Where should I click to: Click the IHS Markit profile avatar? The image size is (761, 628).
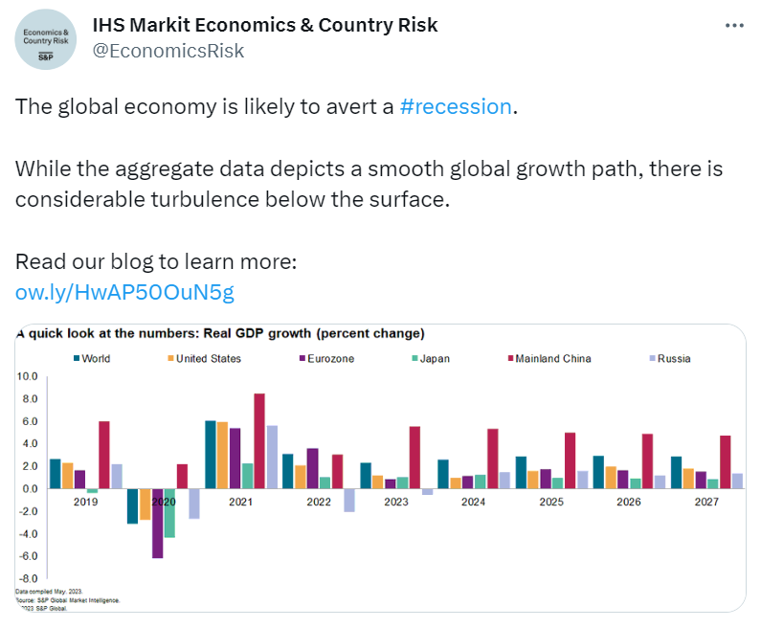(x=46, y=37)
